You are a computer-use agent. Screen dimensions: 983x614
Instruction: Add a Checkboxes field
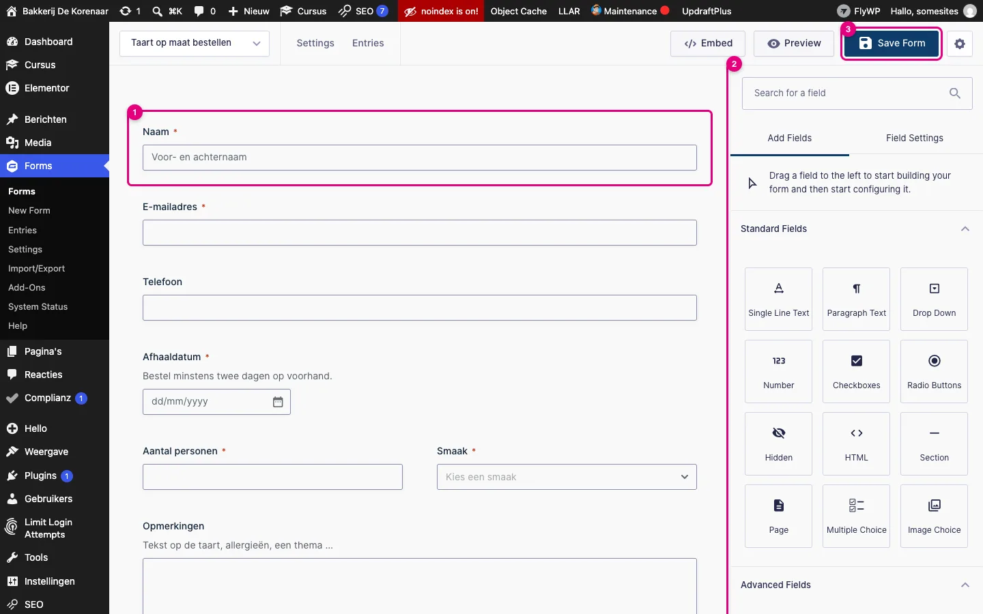click(x=857, y=372)
